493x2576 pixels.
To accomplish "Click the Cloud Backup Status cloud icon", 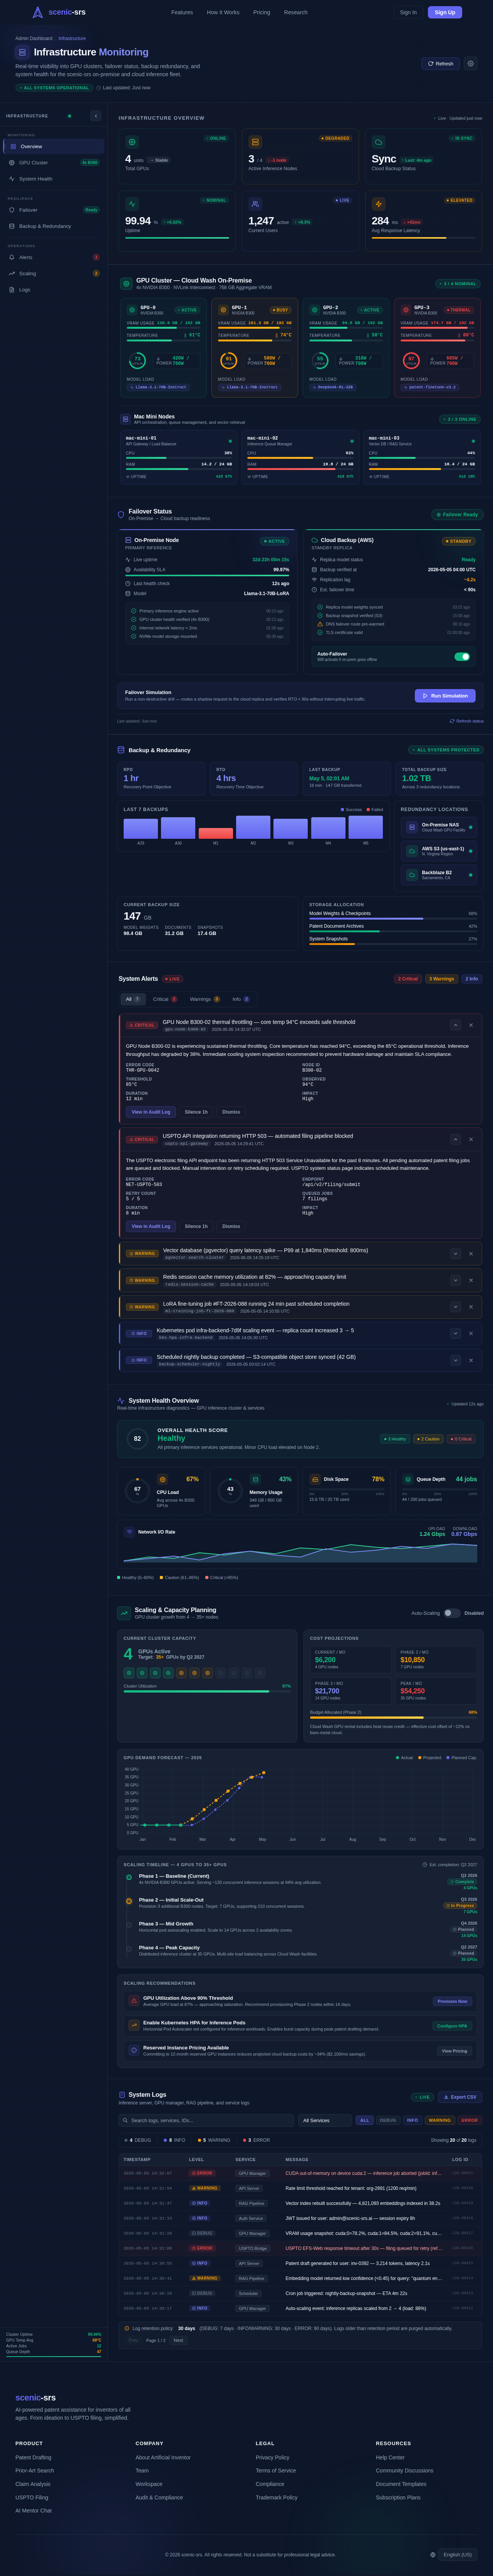I will coord(378,143).
